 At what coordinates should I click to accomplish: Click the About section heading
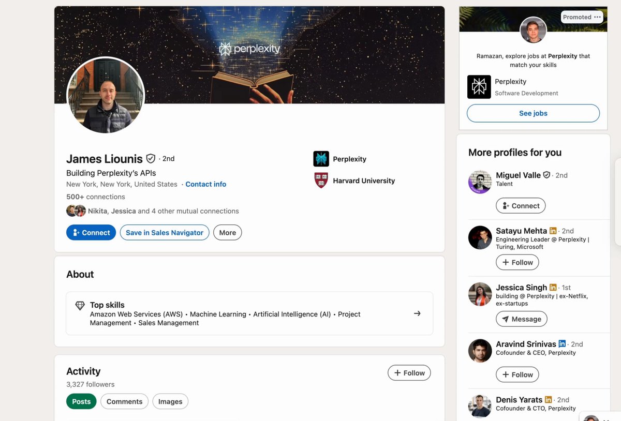point(80,275)
